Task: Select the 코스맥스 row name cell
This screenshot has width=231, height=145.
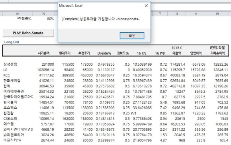Action: coord(10,108)
